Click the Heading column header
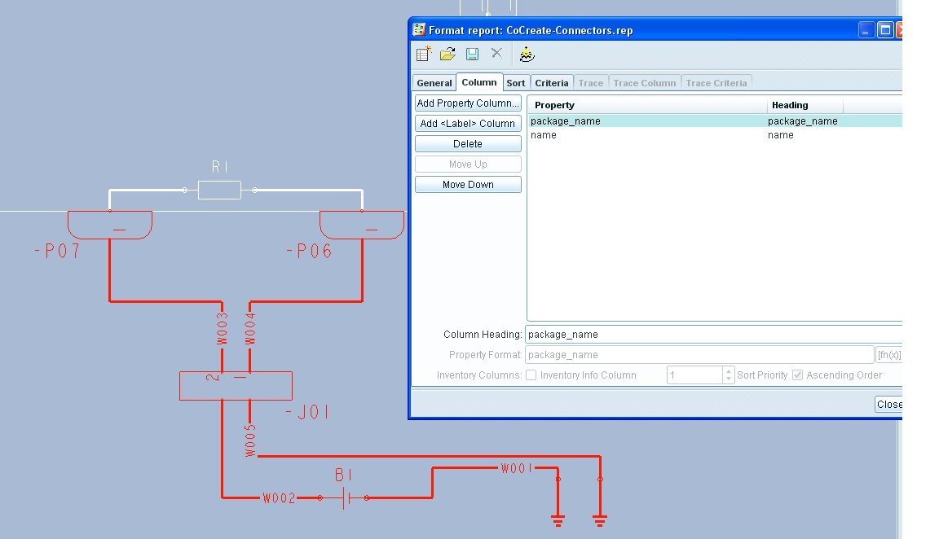The image size is (939, 539). (805, 105)
